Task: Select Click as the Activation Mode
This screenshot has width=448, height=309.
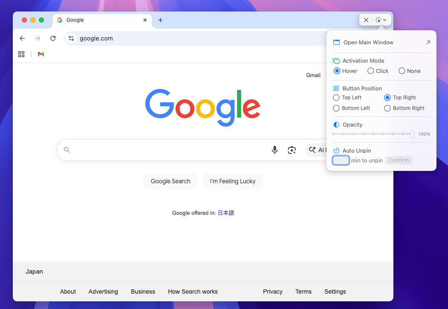Action: click(x=370, y=71)
